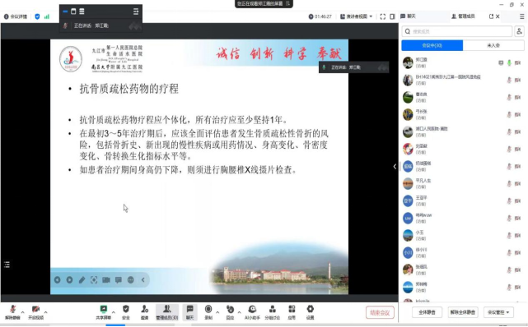This screenshot has width=528, height=327.
Task: Open share screen options arrow
Action: pyautogui.click(x=114, y=312)
